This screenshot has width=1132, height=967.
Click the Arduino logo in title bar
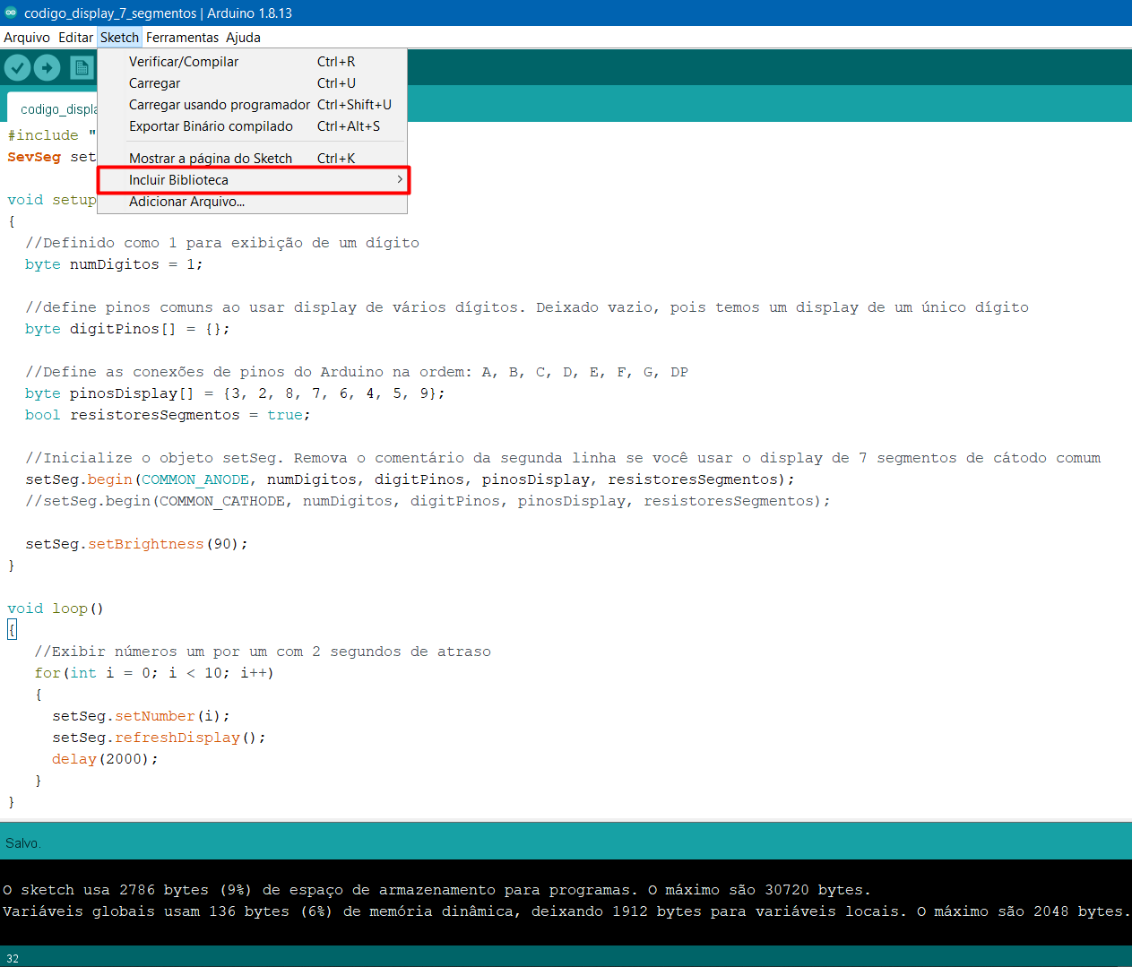pos(11,13)
